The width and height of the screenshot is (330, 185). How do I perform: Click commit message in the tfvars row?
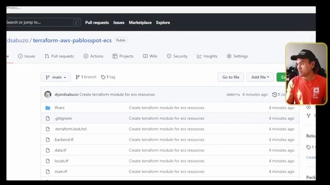tap(167, 108)
